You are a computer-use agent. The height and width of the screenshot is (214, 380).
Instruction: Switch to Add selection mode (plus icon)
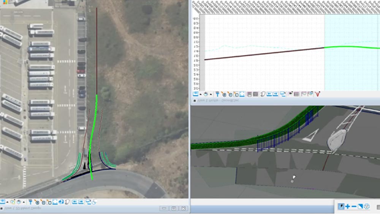[348, 206]
